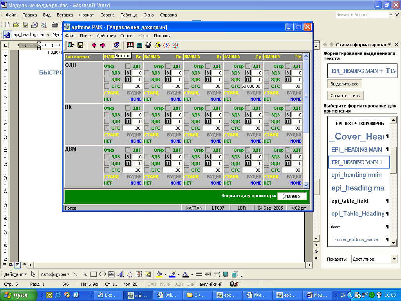Click fill color paint bucket swatch
The height and width of the screenshot is (301, 401).
(159, 274)
